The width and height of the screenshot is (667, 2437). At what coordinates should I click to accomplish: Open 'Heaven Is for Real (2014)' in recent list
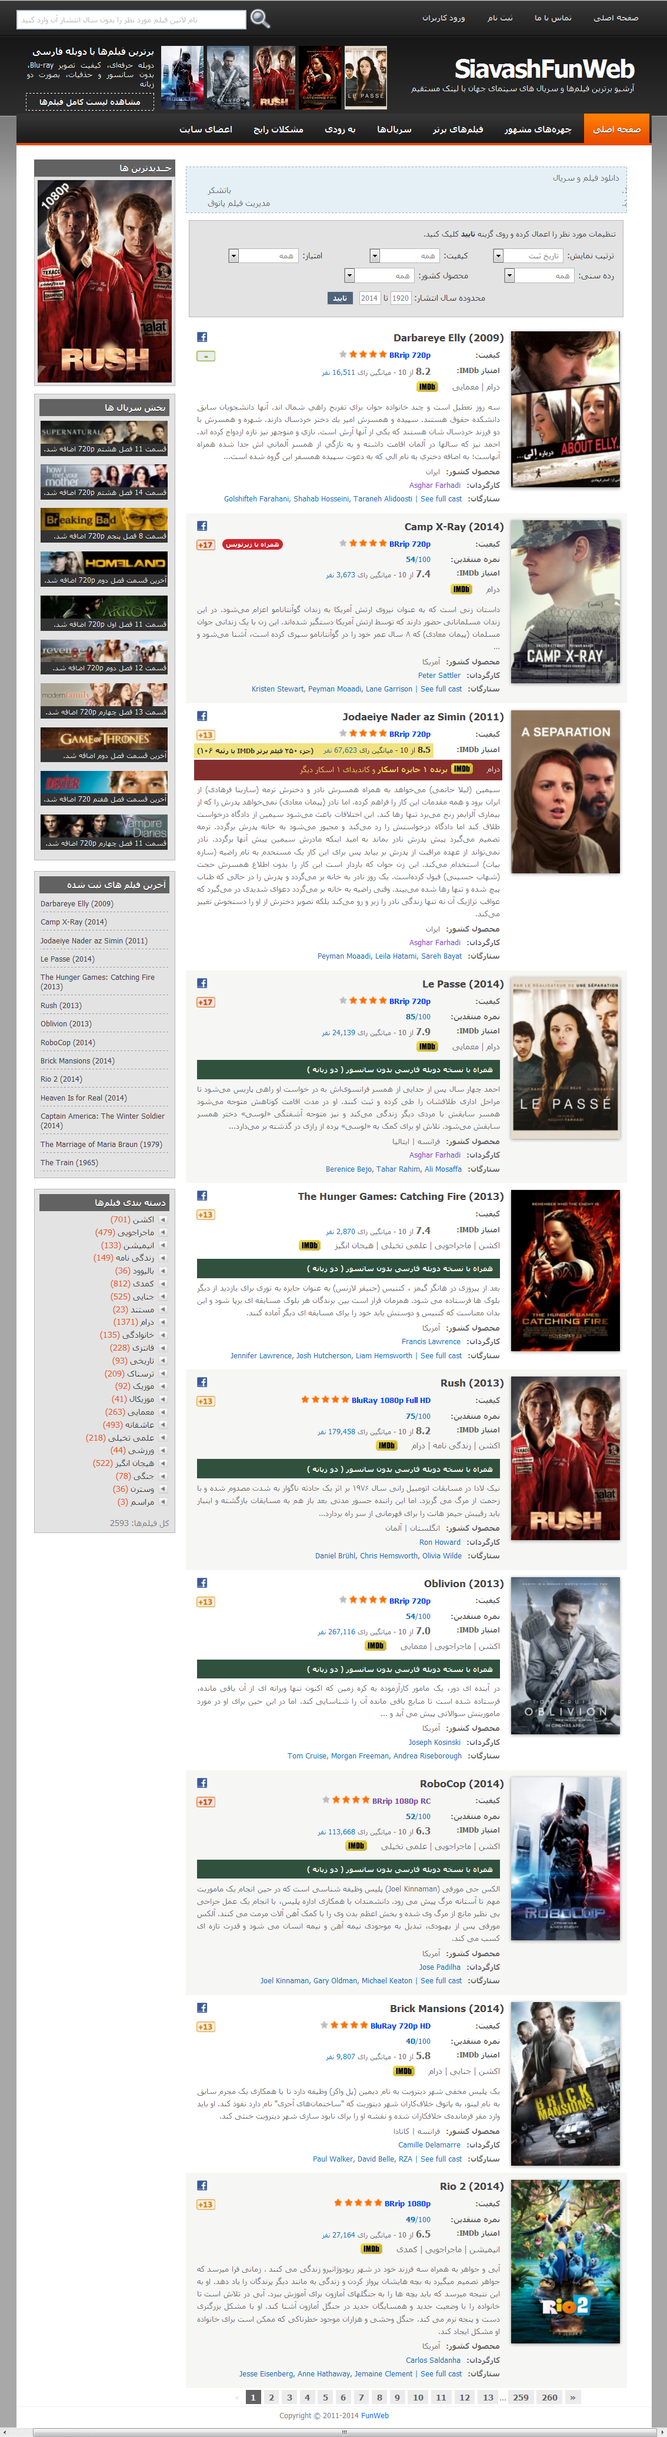pyautogui.click(x=84, y=1098)
